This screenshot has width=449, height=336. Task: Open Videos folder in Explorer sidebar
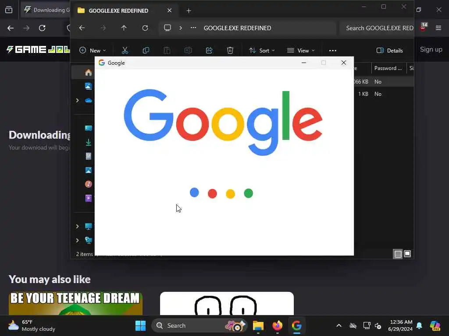[88, 198]
